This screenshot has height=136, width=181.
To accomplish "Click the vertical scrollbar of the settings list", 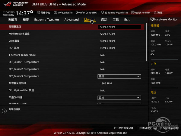I will (146, 42).
